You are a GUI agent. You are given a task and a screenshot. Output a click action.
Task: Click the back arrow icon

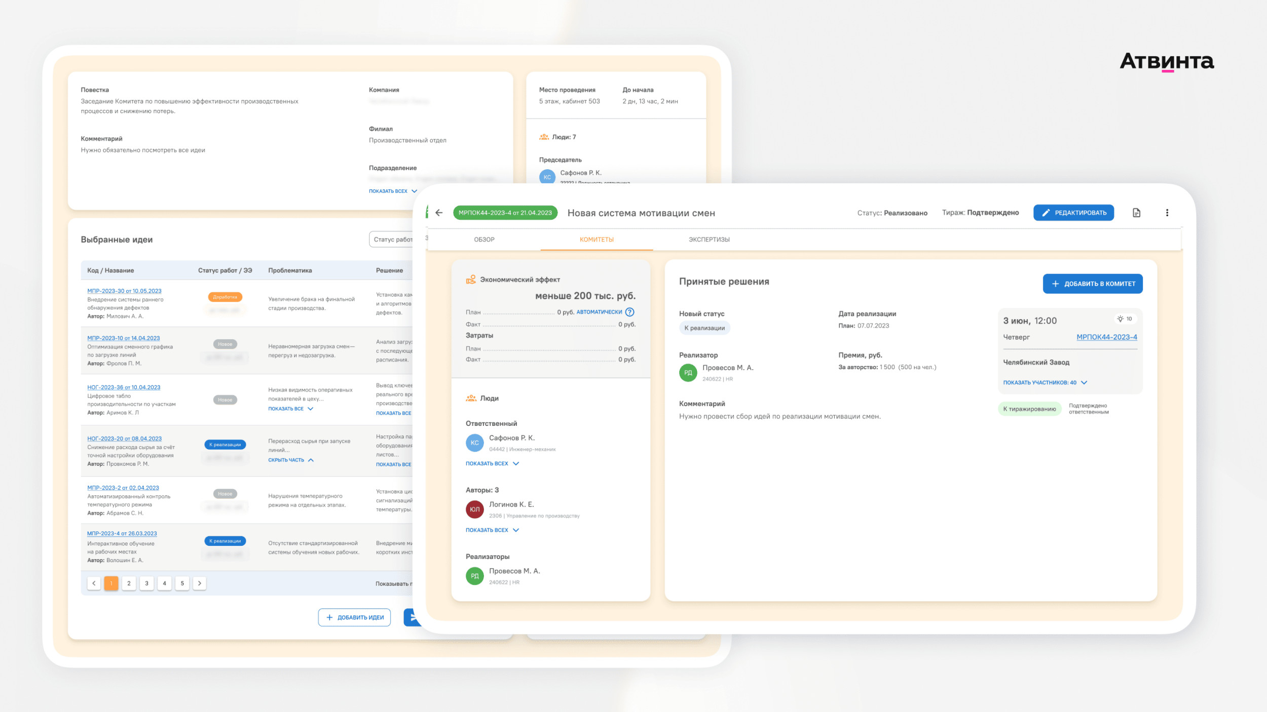pos(439,213)
